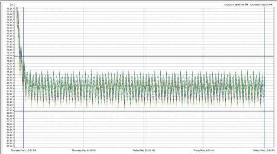Click the [°C] unit label above the axis

[x=12, y=5]
